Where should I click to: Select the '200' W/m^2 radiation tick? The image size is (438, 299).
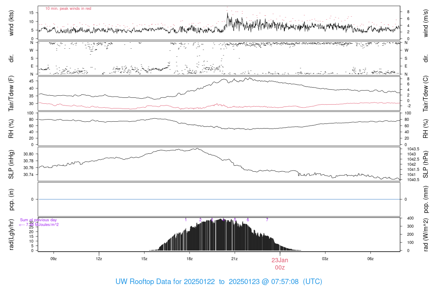pyautogui.click(x=410, y=235)
